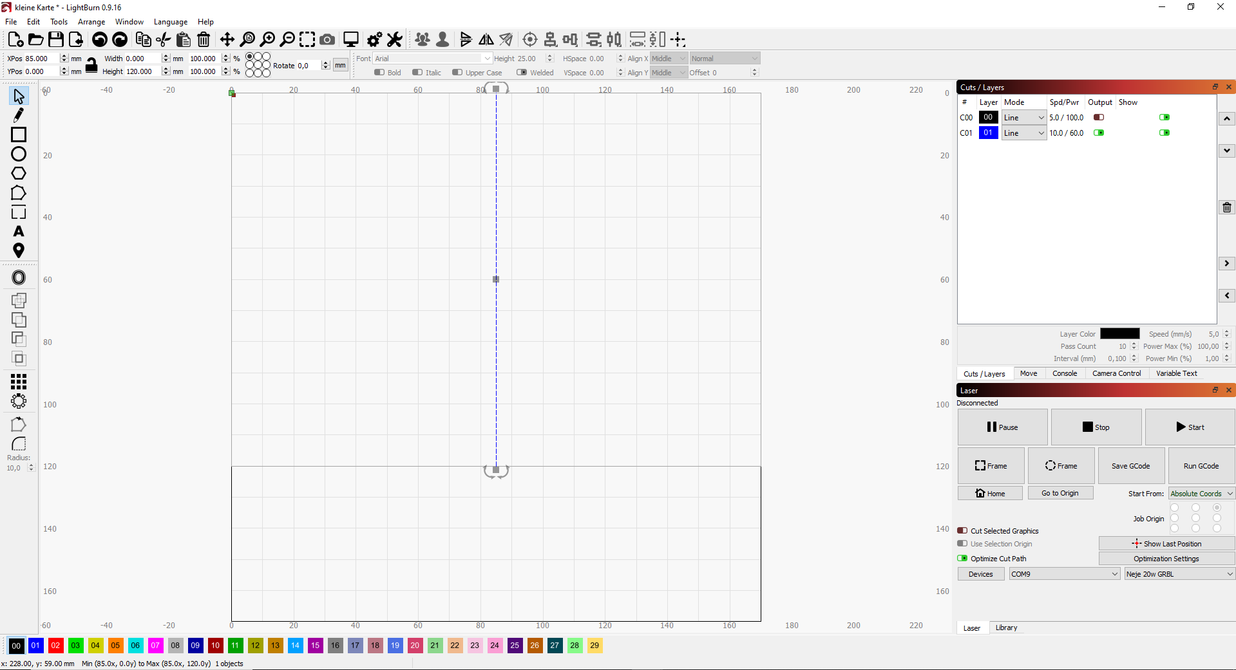Click the Devices button

click(x=981, y=574)
